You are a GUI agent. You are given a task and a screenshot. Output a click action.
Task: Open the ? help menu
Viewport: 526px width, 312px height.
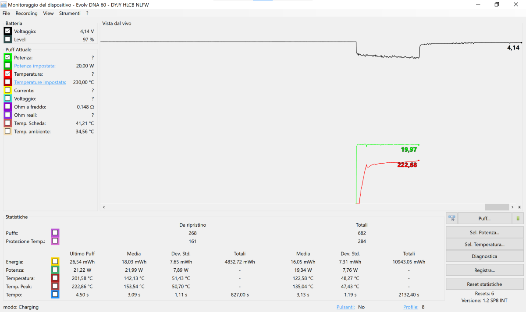click(x=87, y=13)
